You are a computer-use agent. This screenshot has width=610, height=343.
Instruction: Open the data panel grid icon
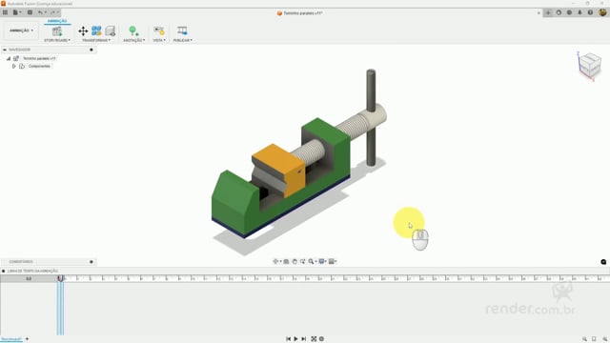click(x=5, y=12)
